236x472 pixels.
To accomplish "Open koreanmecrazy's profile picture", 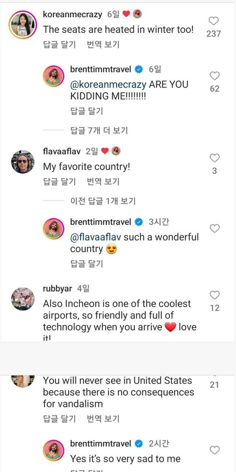I will click(x=23, y=24).
